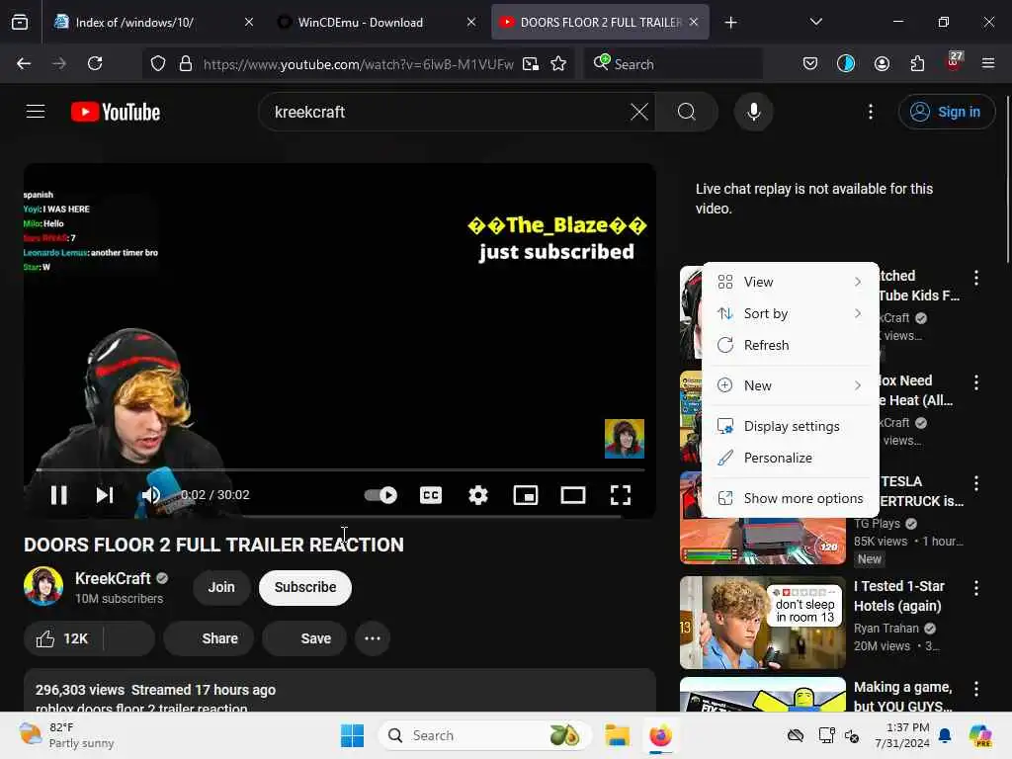This screenshot has height=759, width=1012.
Task: Toggle closed captions CC button
Action: click(x=431, y=495)
